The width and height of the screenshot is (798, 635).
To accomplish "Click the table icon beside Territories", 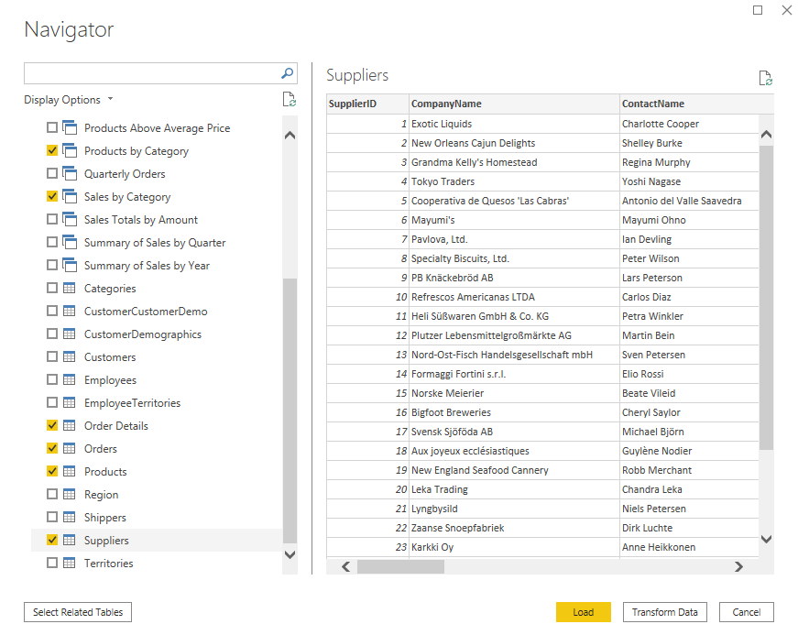I will point(70,563).
